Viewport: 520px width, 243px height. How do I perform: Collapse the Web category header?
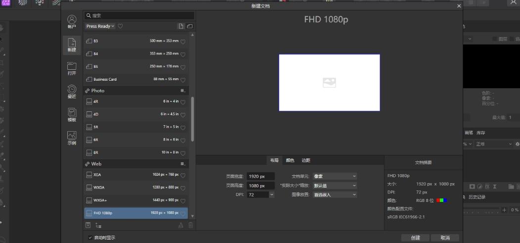coord(136,164)
